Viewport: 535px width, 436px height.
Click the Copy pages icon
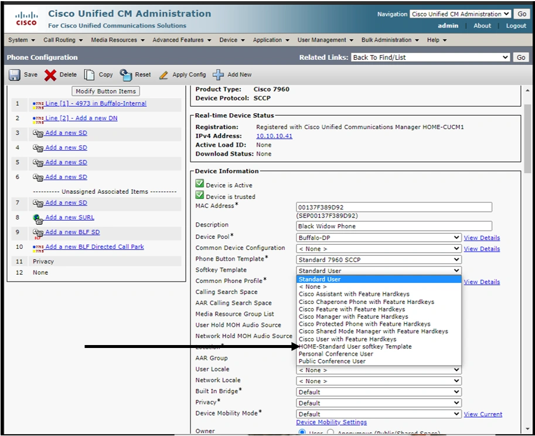coord(89,75)
